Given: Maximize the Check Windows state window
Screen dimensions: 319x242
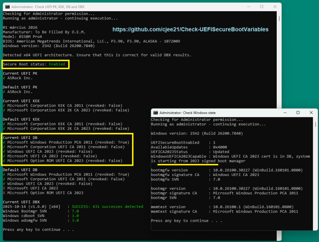Looking at the screenshot, I should click(x=298, y=113).
